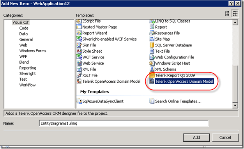Screen dimensions: 244x149
Task: Select the XML Schema template icon
Action: [x=152, y=69]
